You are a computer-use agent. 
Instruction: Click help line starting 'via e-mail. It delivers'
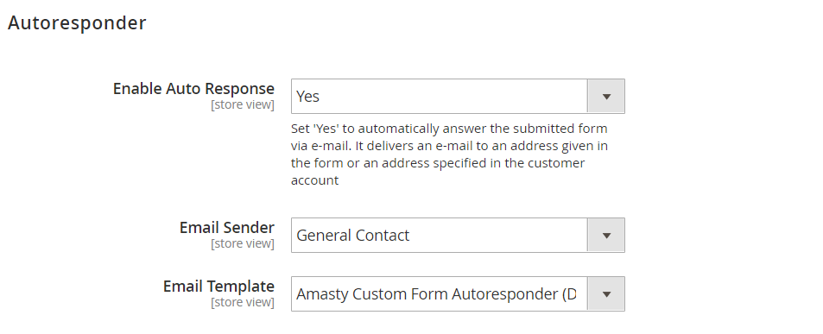pyautogui.click(x=449, y=146)
